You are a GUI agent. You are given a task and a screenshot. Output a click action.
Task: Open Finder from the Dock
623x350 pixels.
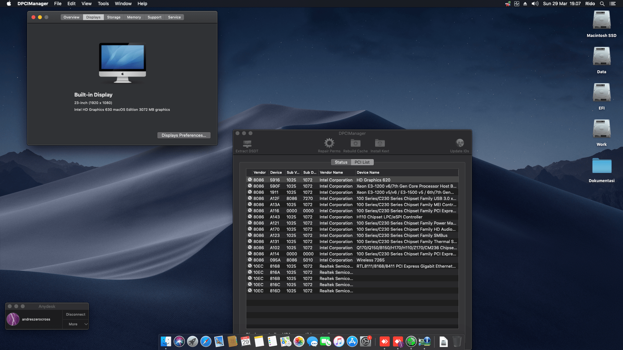166,341
